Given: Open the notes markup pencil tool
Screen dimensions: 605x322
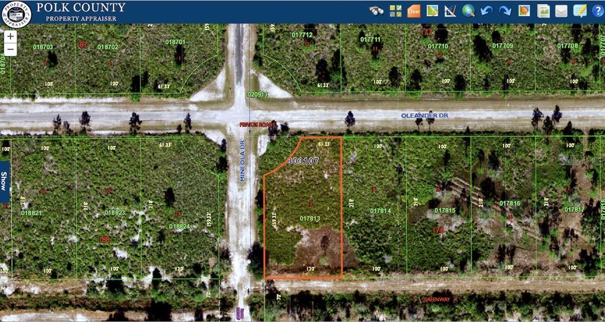Looking at the screenshot, I should [x=580, y=11].
